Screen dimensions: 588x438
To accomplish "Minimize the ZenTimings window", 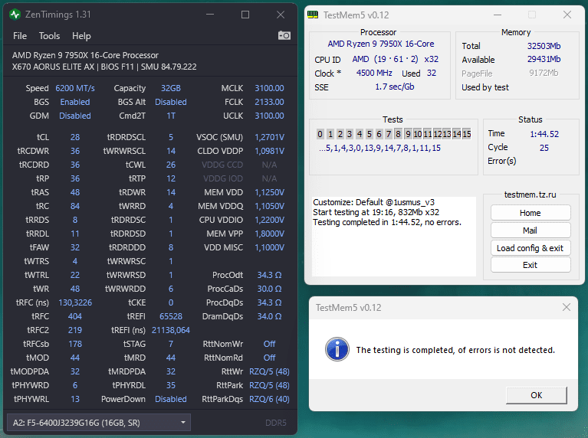I will (x=210, y=15).
